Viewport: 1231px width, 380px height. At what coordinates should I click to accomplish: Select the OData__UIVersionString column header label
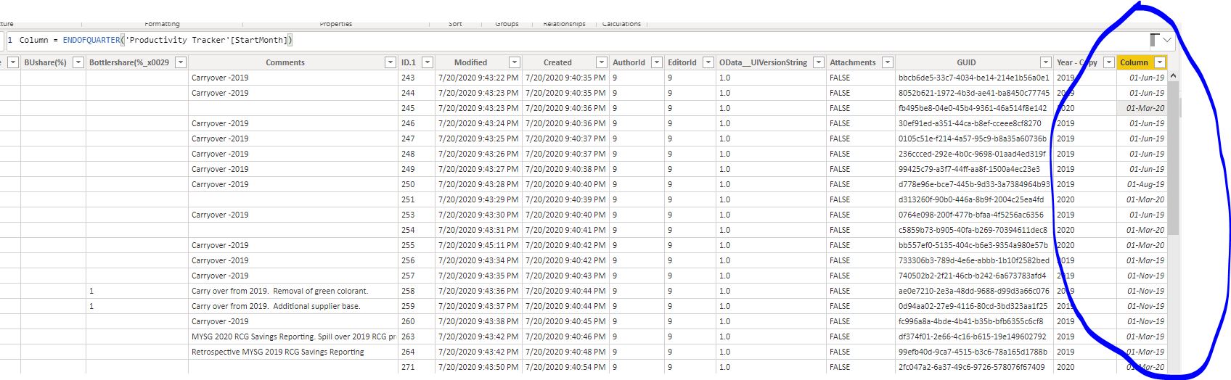pos(763,62)
